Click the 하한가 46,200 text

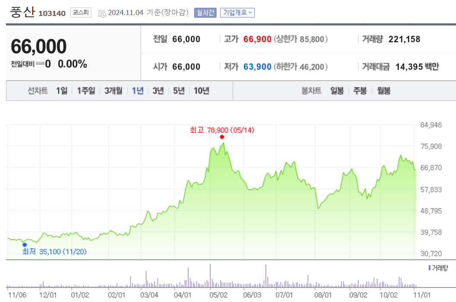click(300, 67)
